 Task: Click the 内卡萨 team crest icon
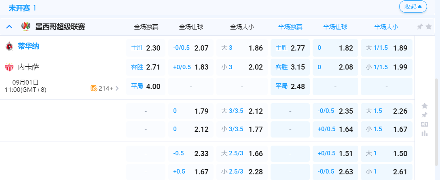pos(9,67)
